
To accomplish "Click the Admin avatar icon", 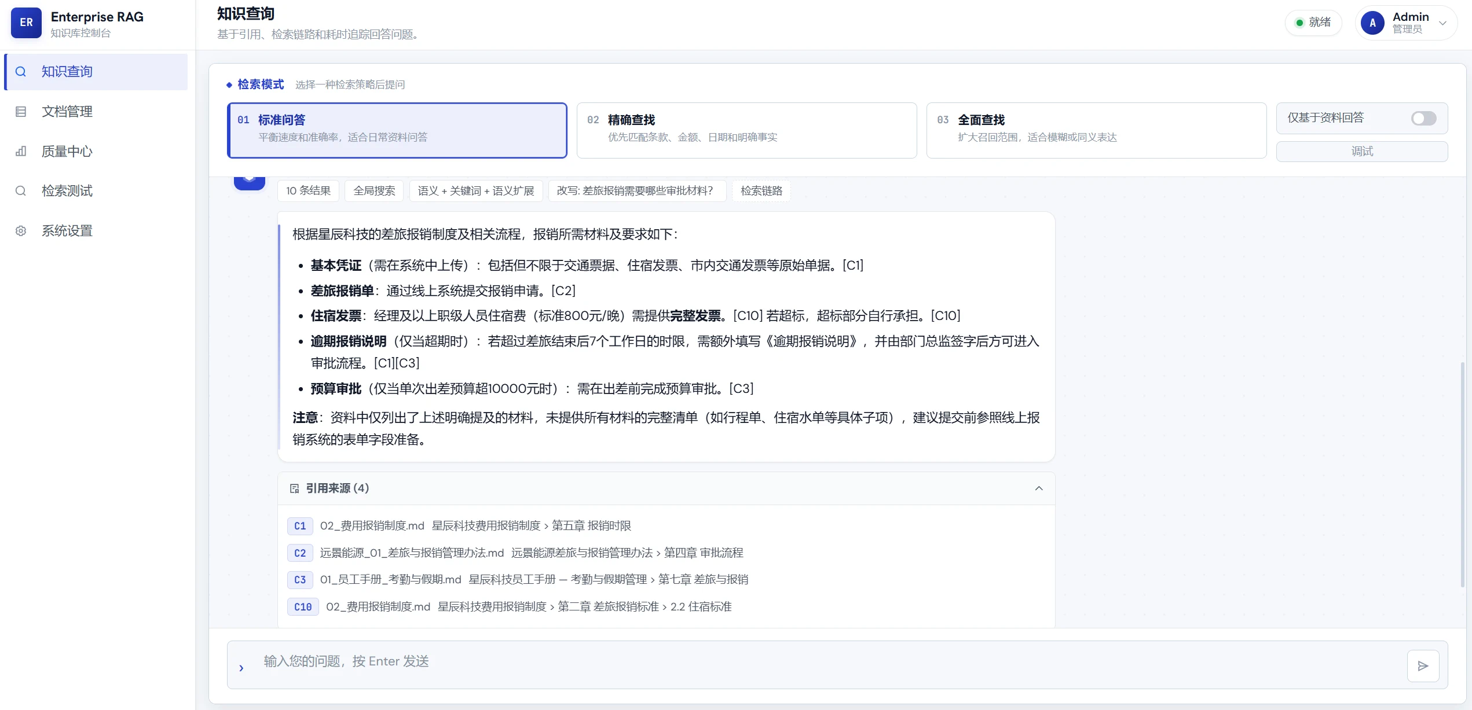I will point(1372,23).
